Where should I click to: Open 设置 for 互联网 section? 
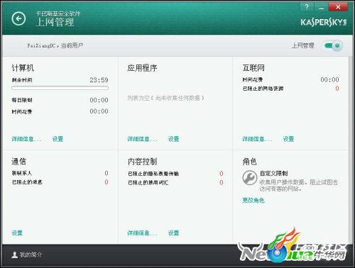click(x=288, y=139)
